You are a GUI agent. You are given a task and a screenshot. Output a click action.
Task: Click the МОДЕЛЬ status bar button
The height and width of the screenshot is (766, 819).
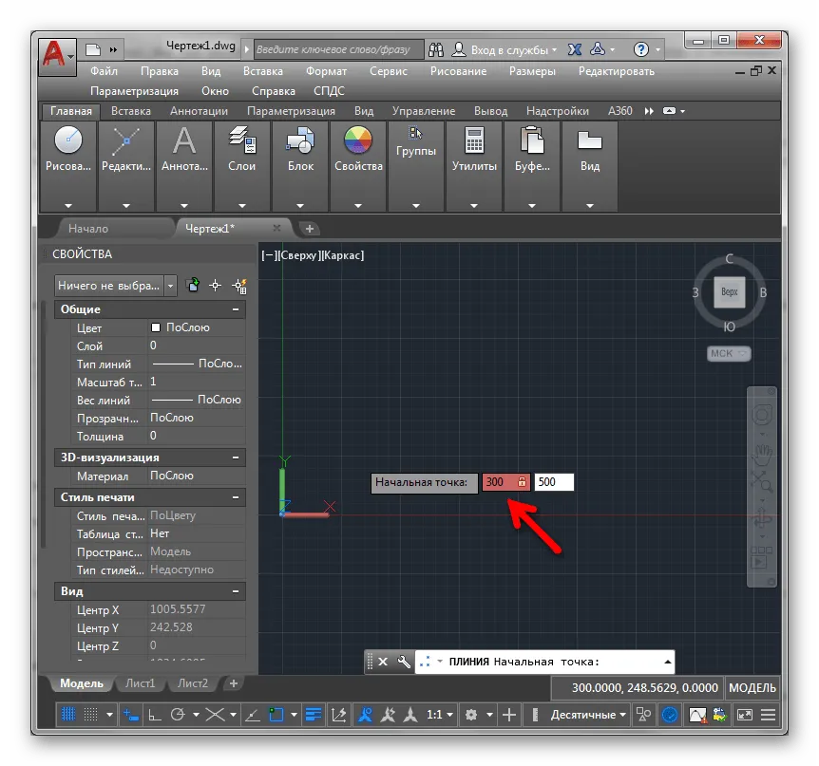coord(752,688)
